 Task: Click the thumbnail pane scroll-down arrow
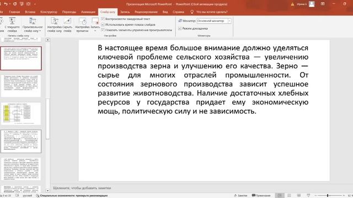47,191
